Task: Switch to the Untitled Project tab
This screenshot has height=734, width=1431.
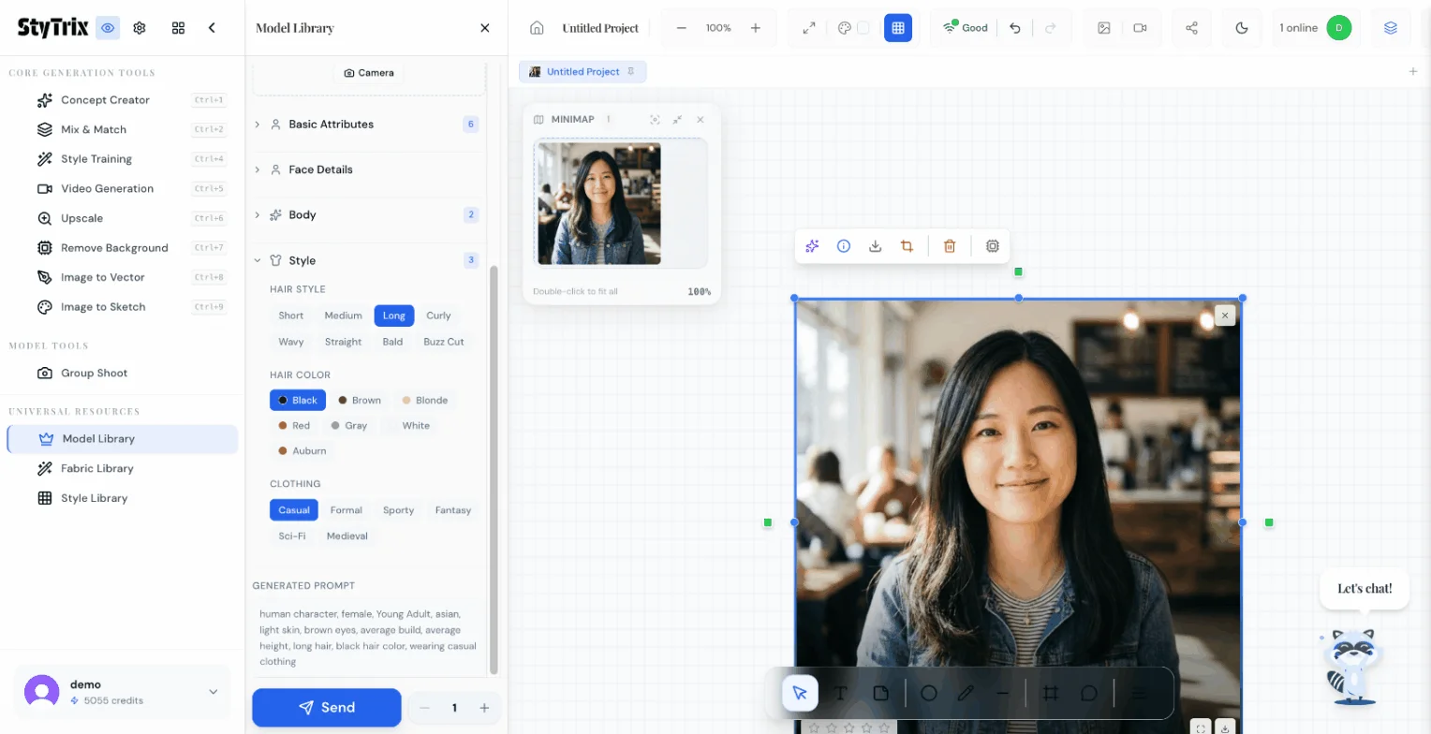Action: tap(583, 72)
